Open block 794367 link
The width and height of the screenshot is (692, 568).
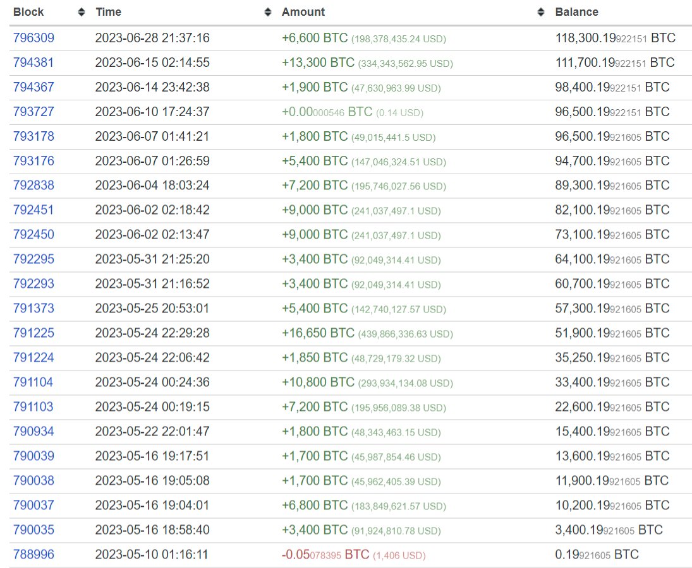(x=33, y=87)
